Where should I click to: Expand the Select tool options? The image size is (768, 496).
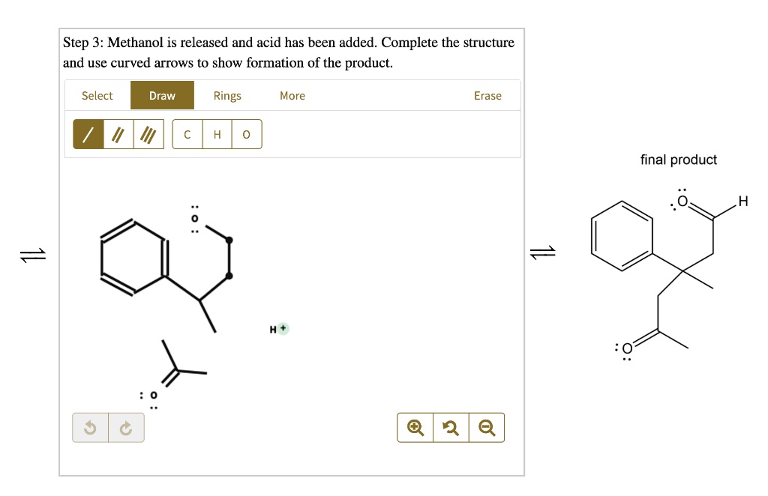click(x=97, y=95)
